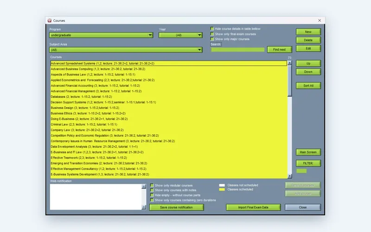Select Advanced Financial Accounting course
The image size is (371, 232).
click(169, 85)
